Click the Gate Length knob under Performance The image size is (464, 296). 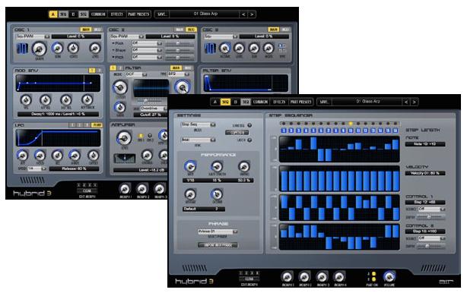coord(217,166)
